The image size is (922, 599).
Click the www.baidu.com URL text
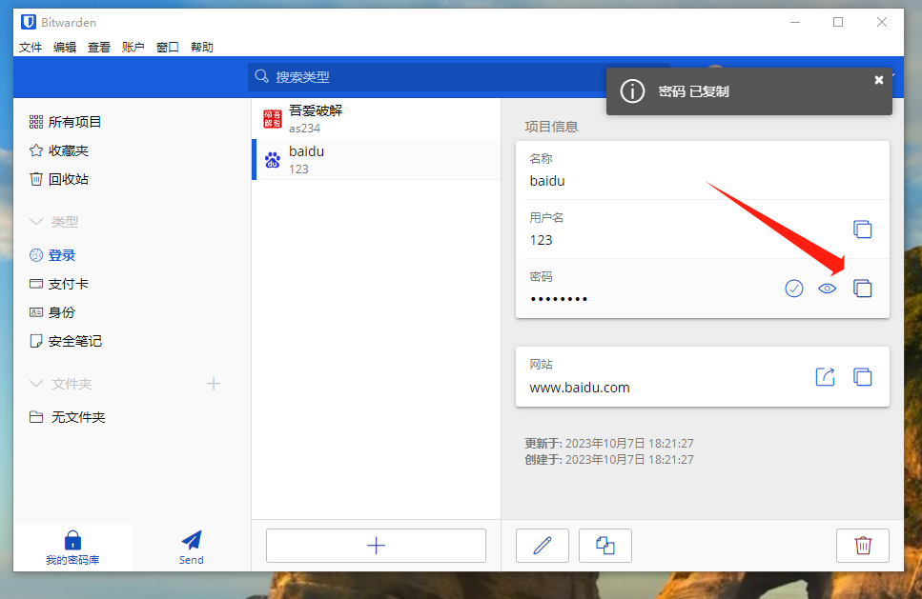[579, 388]
